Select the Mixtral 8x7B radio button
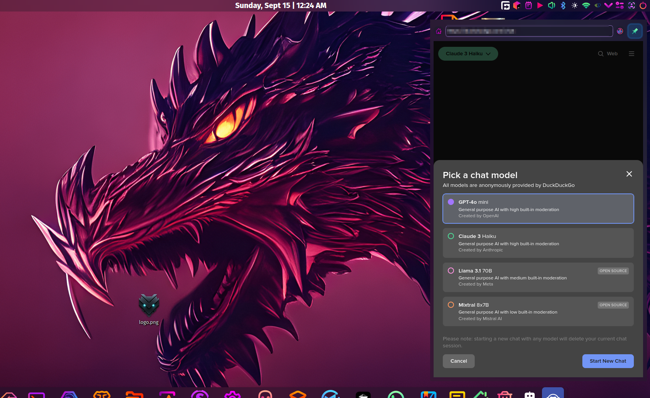Screen dimensions: 650x398 tap(451, 305)
